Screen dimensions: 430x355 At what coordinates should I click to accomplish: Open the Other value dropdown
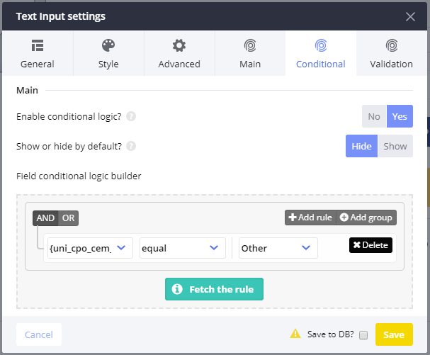click(x=278, y=248)
